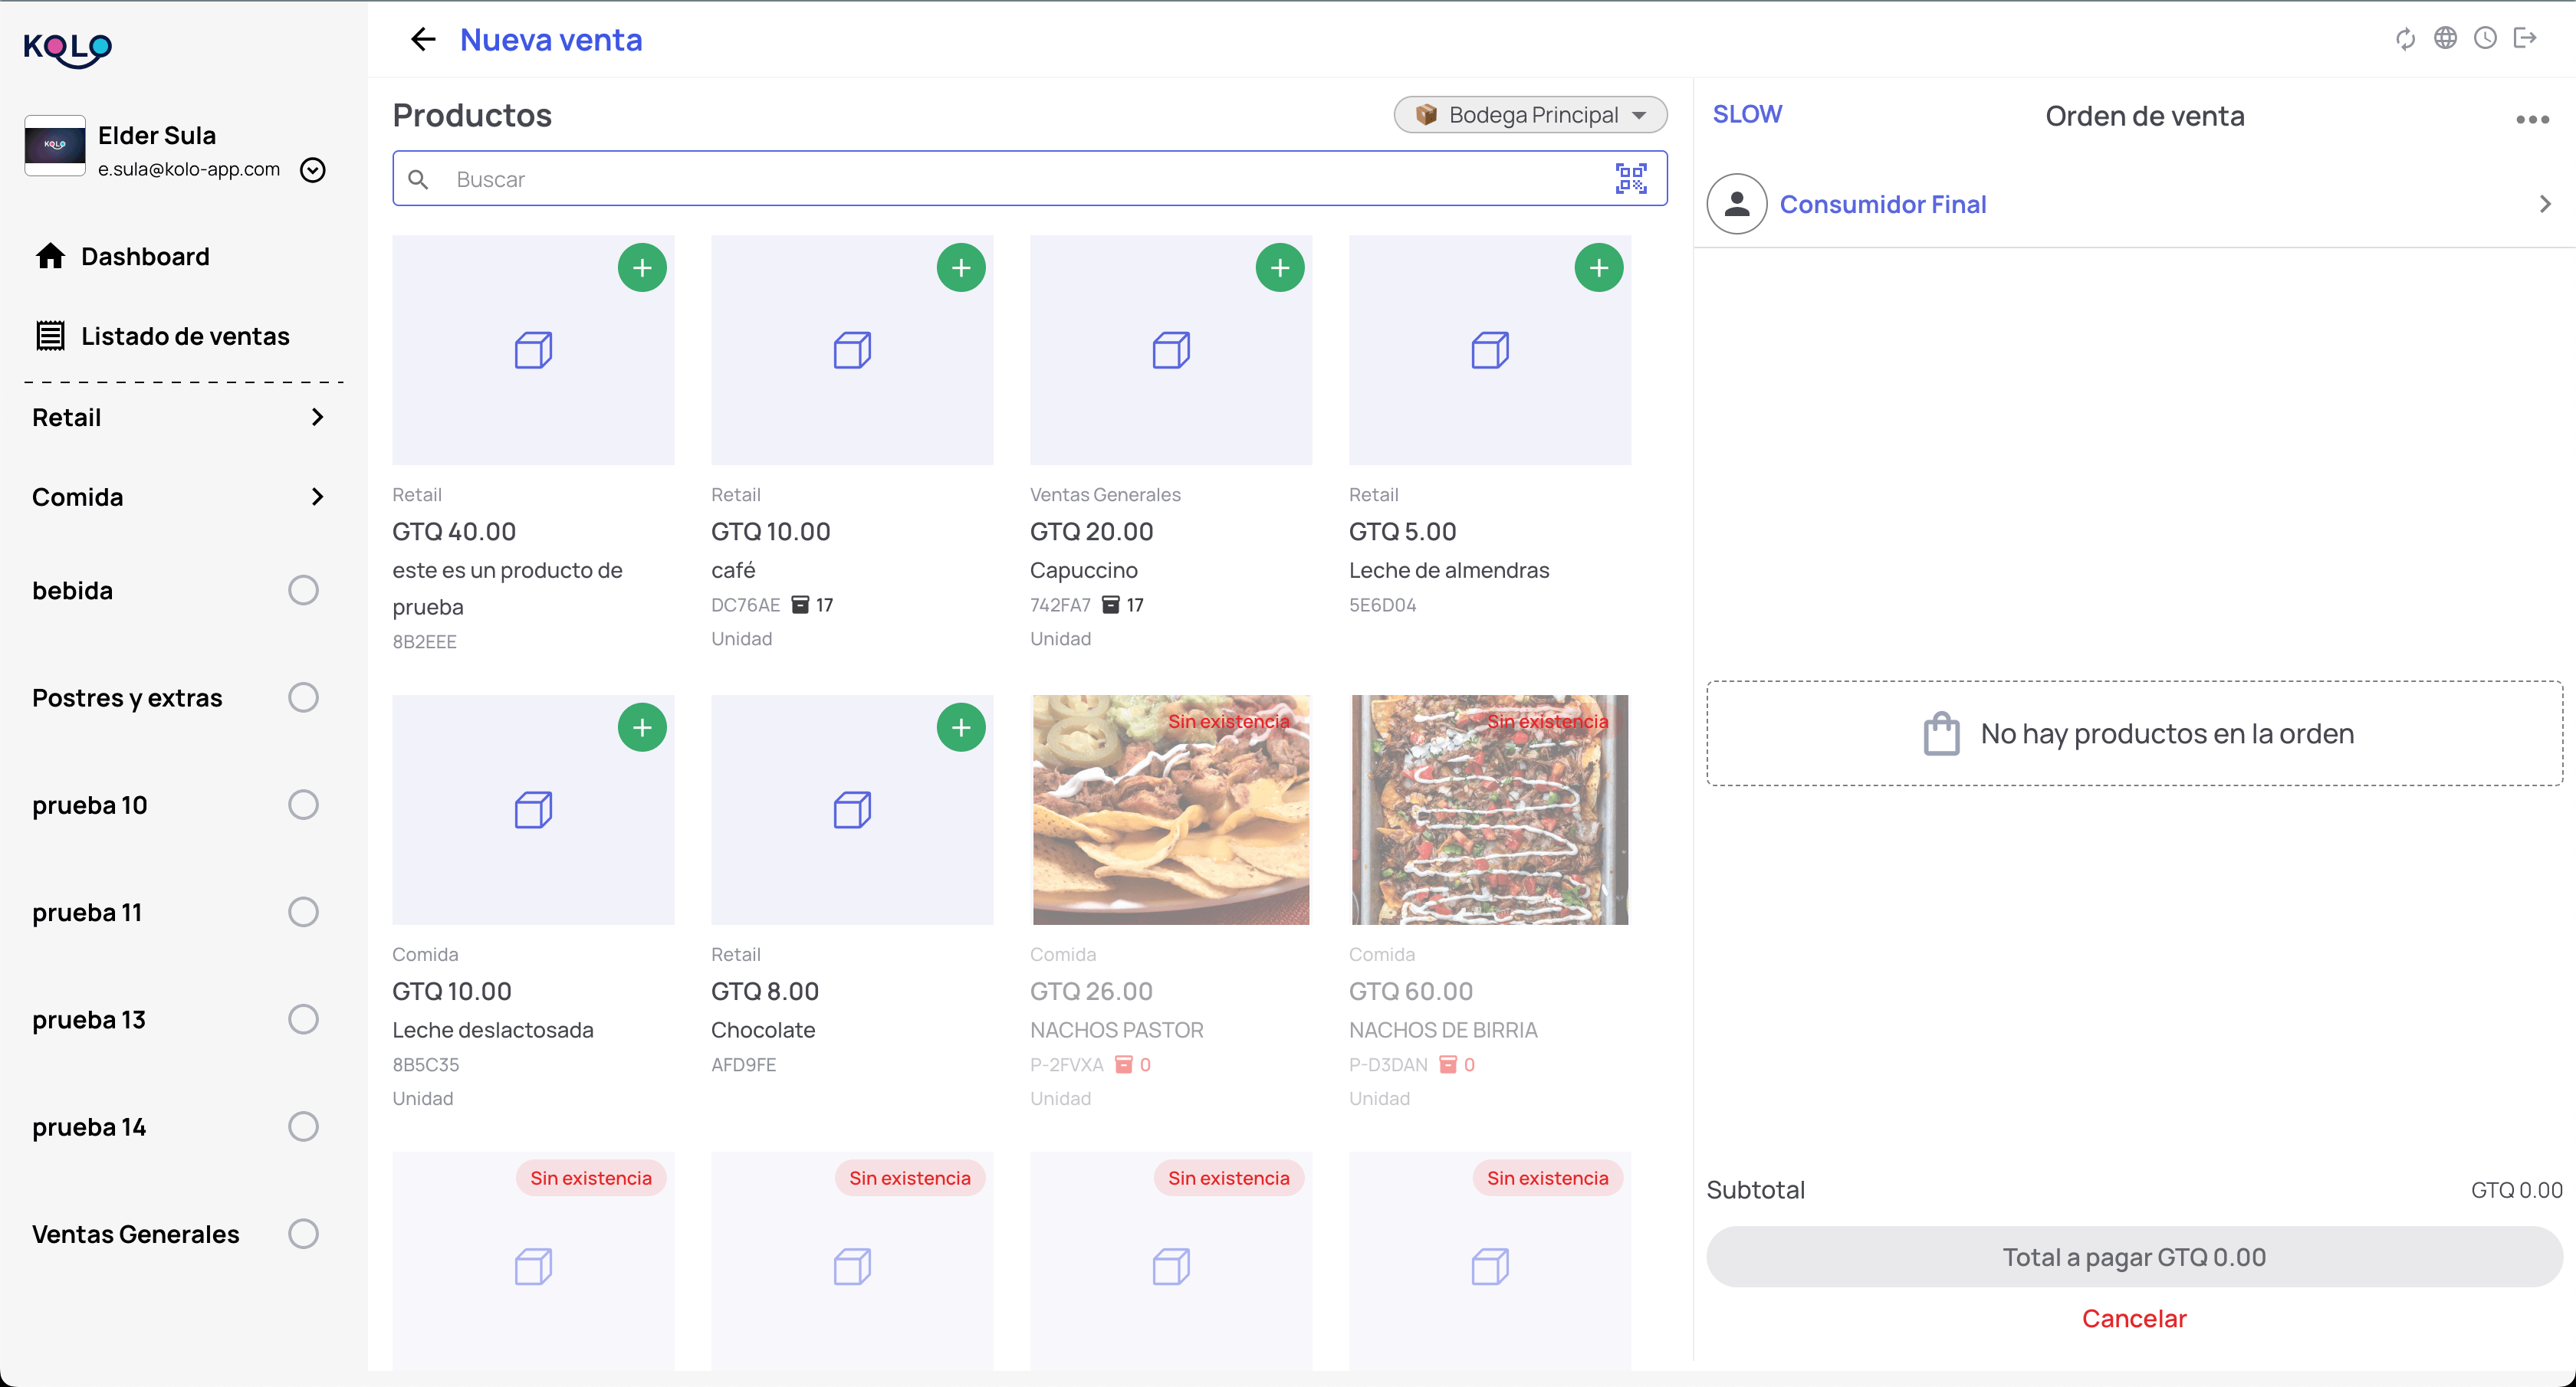Click the Dashboard home icon
The height and width of the screenshot is (1387, 2576).
pyautogui.click(x=50, y=257)
